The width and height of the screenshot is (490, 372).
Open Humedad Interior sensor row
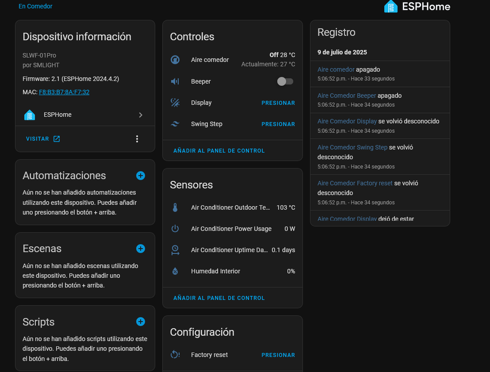click(233, 271)
